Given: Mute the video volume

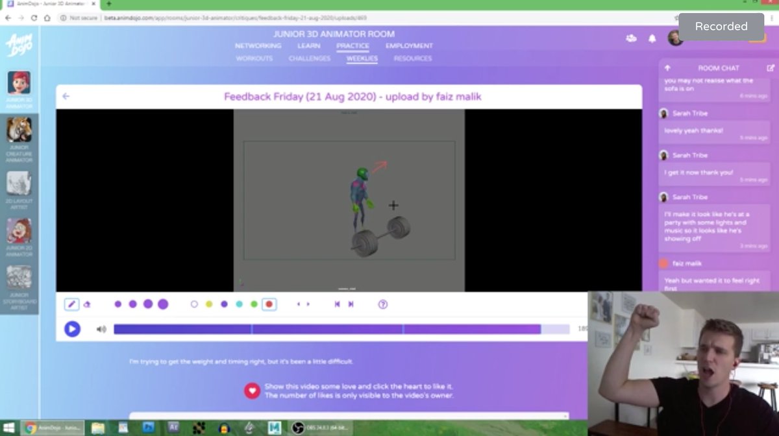Looking at the screenshot, I should pos(101,329).
